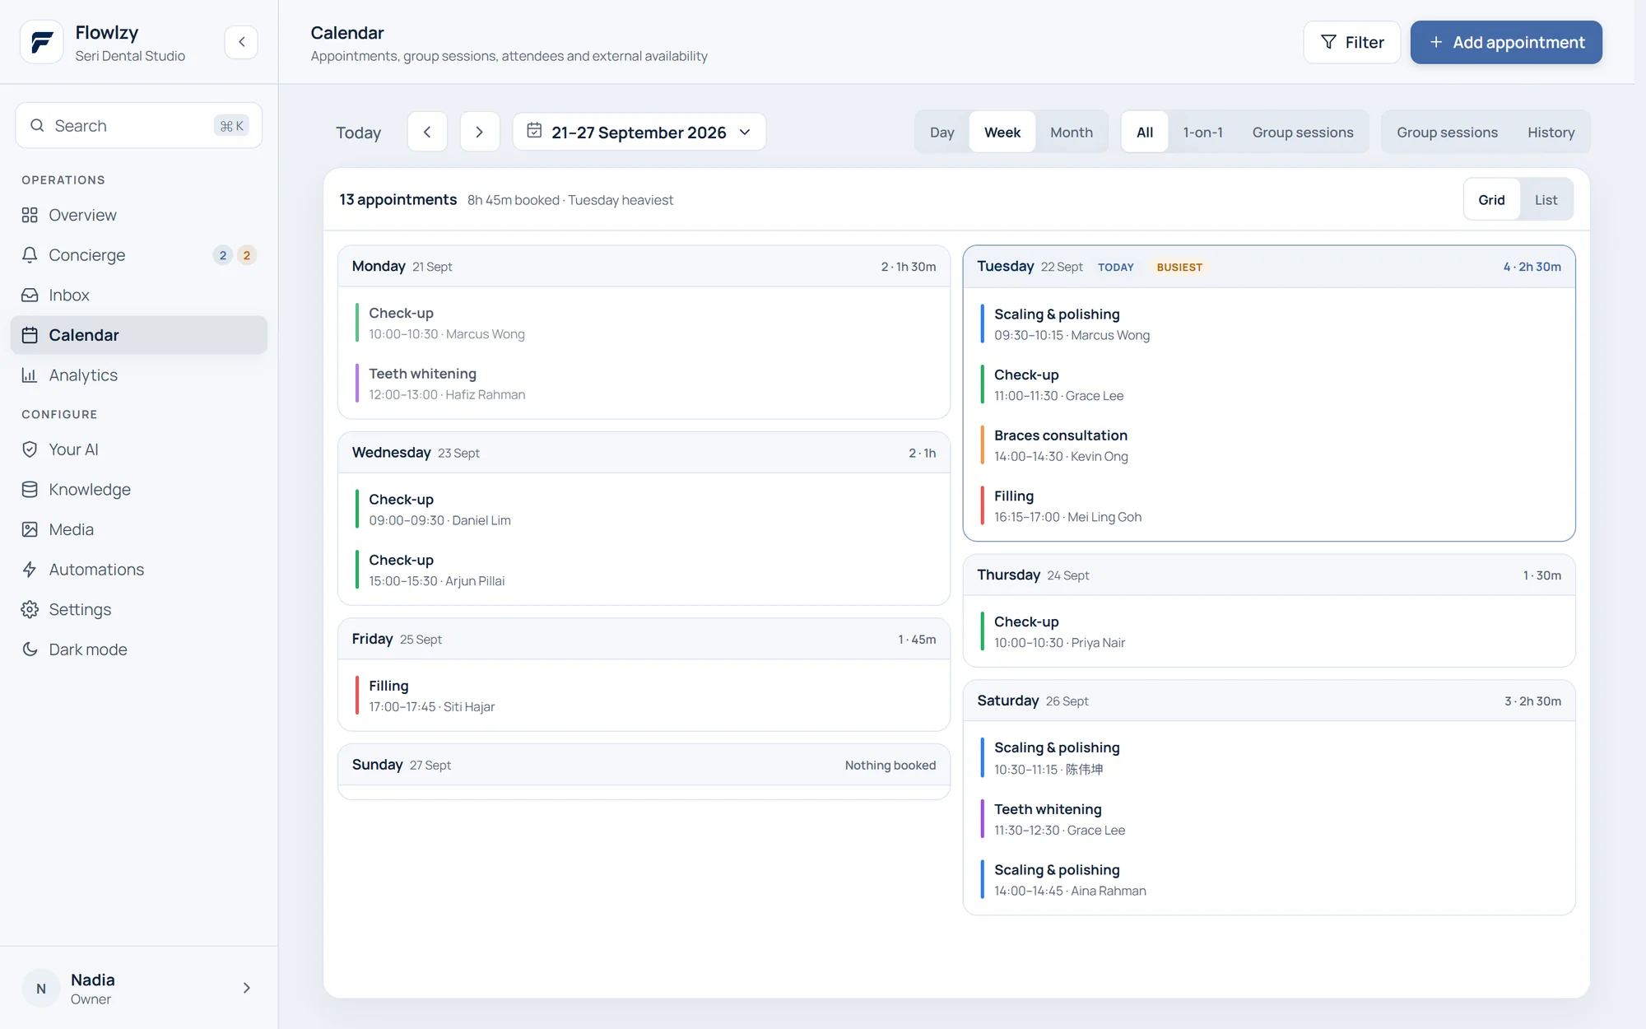Expand Nadia Owner account menu
The image size is (1646, 1029).
click(139, 988)
